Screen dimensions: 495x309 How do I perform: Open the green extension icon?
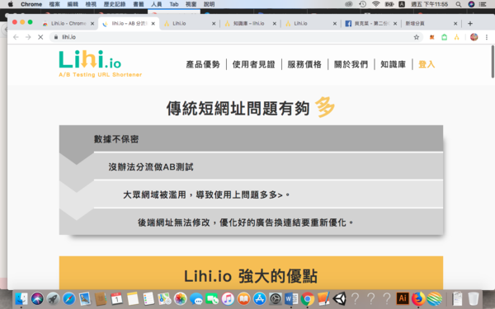pyautogui.click(x=444, y=37)
